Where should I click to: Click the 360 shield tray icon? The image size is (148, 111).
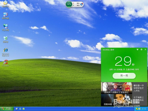pos(139,109)
